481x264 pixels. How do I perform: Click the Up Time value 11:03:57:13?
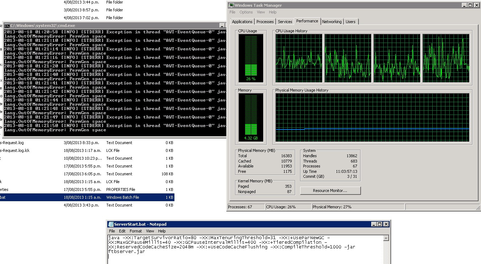(346, 171)
